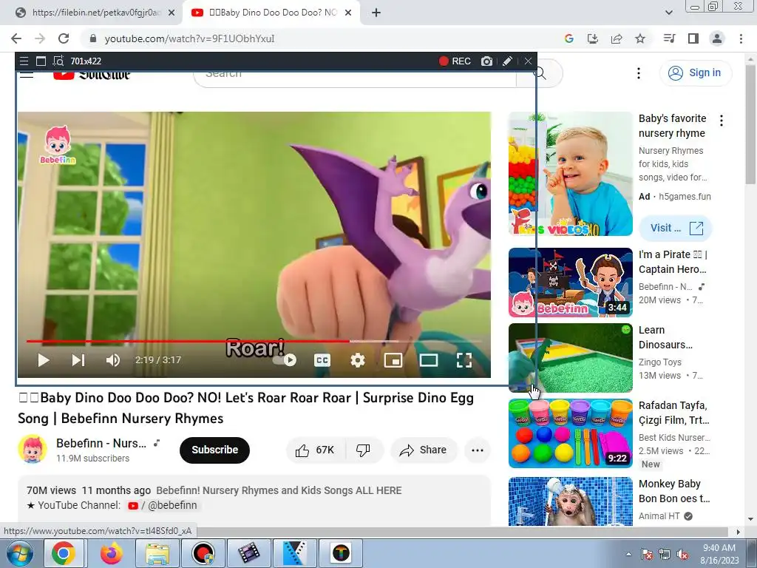Image resolution: width=757 pixels, height=568 pixels.
Task: Close the filebin.net tab
Action: point(172,13)
